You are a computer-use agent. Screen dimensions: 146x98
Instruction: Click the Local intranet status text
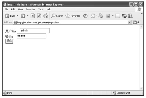point(123,93)
